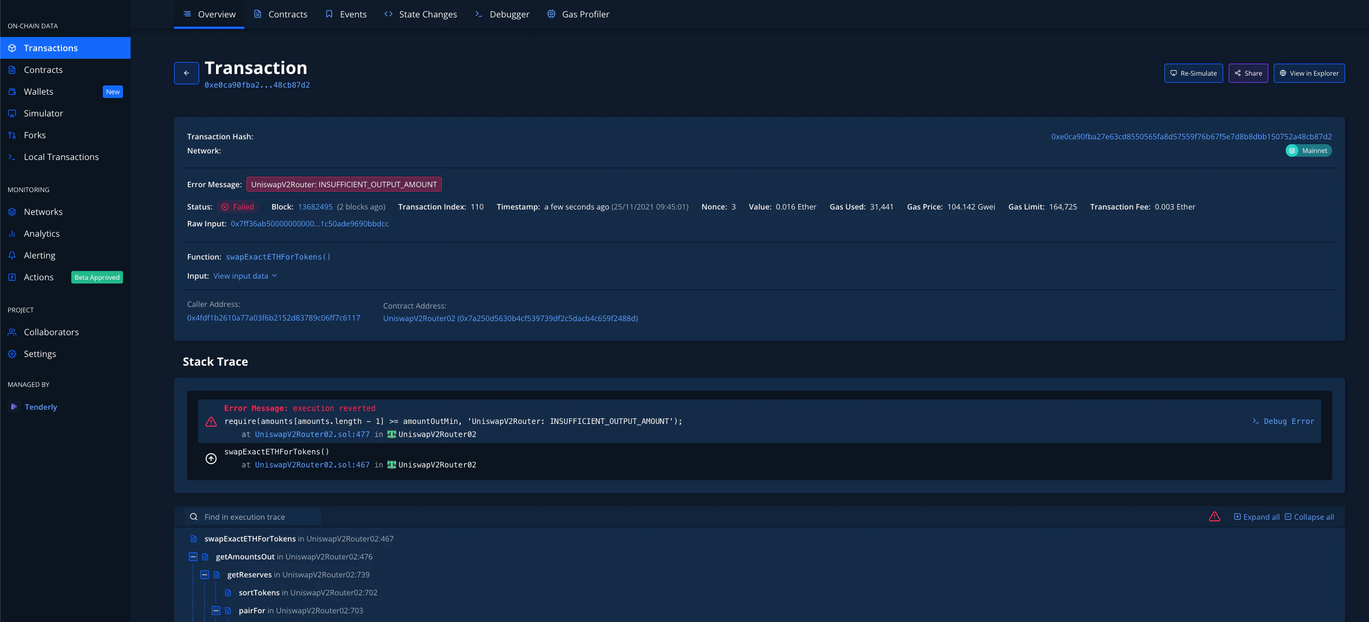Click the Tenderly logo icon
The image size is (1369, 622).
[x=14, y=407]
